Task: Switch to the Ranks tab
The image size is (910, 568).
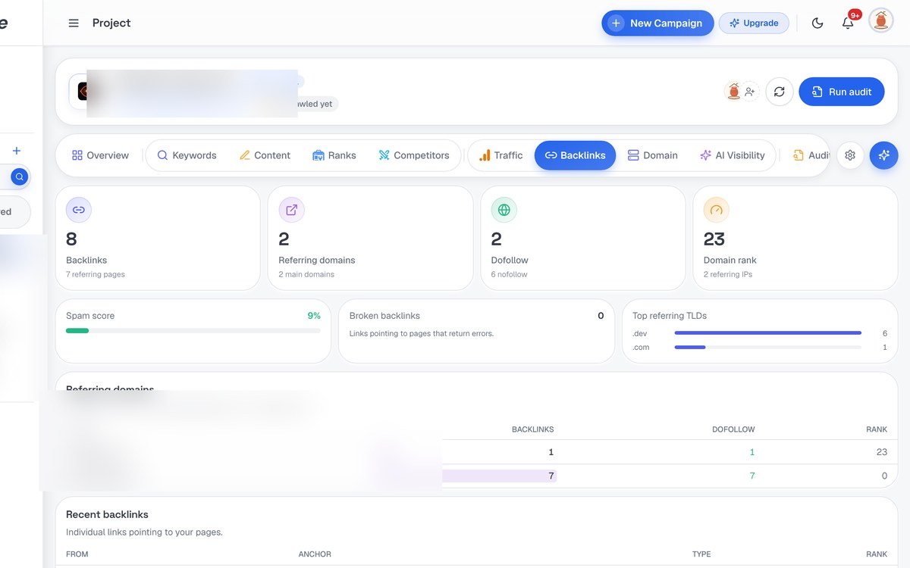Action: (x=334, y=155)
